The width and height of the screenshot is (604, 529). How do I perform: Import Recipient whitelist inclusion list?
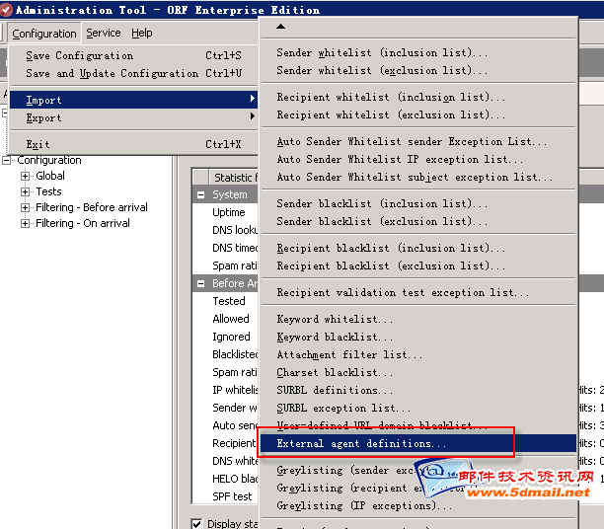[418, 97]
